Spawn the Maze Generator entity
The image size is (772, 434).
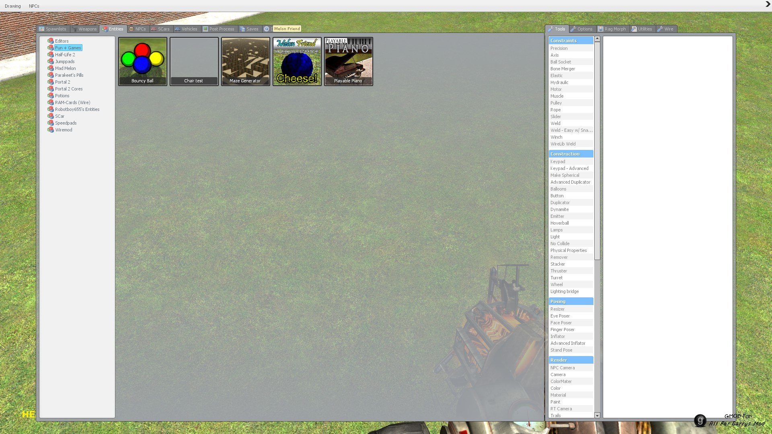(x=246, y=61)
